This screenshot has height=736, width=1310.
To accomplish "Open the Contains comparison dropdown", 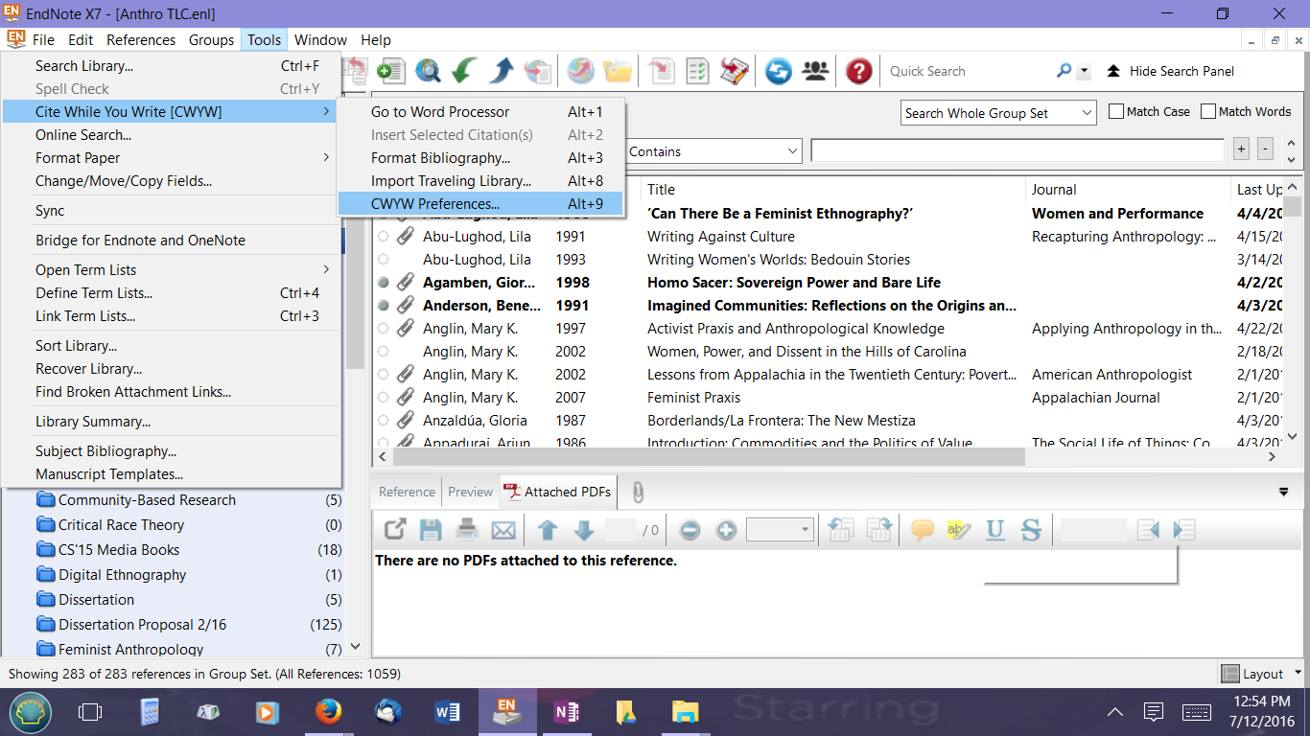I will point(713,151).
